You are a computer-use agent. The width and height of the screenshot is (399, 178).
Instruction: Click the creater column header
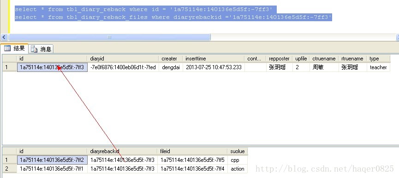point(171,59)
